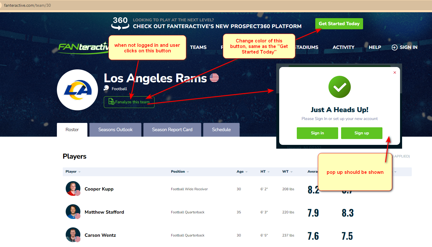Click Cooper Kupp's Football Wide Receiver position
This screenshot has height=247, width=432.
[189, 189]
